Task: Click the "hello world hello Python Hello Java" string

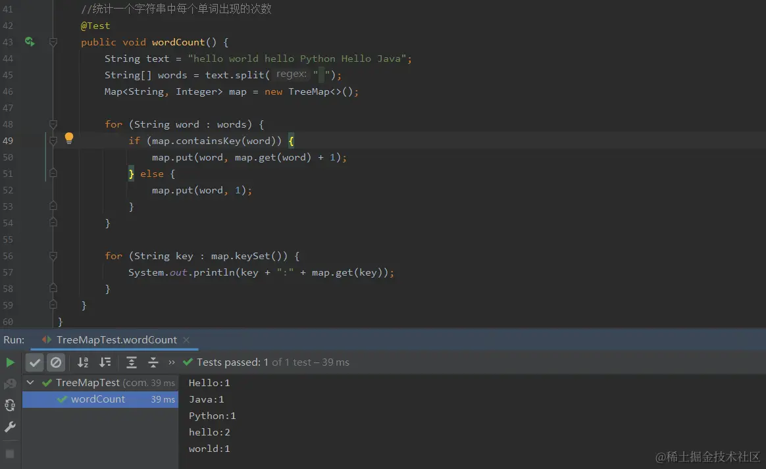Action: [297, 59]
